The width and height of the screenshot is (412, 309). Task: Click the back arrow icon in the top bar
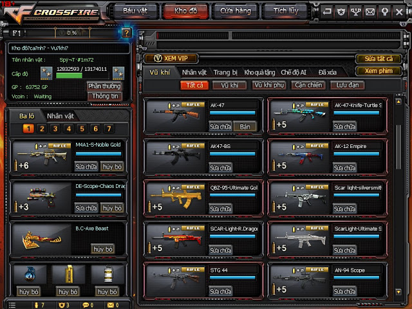coord(326,12)
